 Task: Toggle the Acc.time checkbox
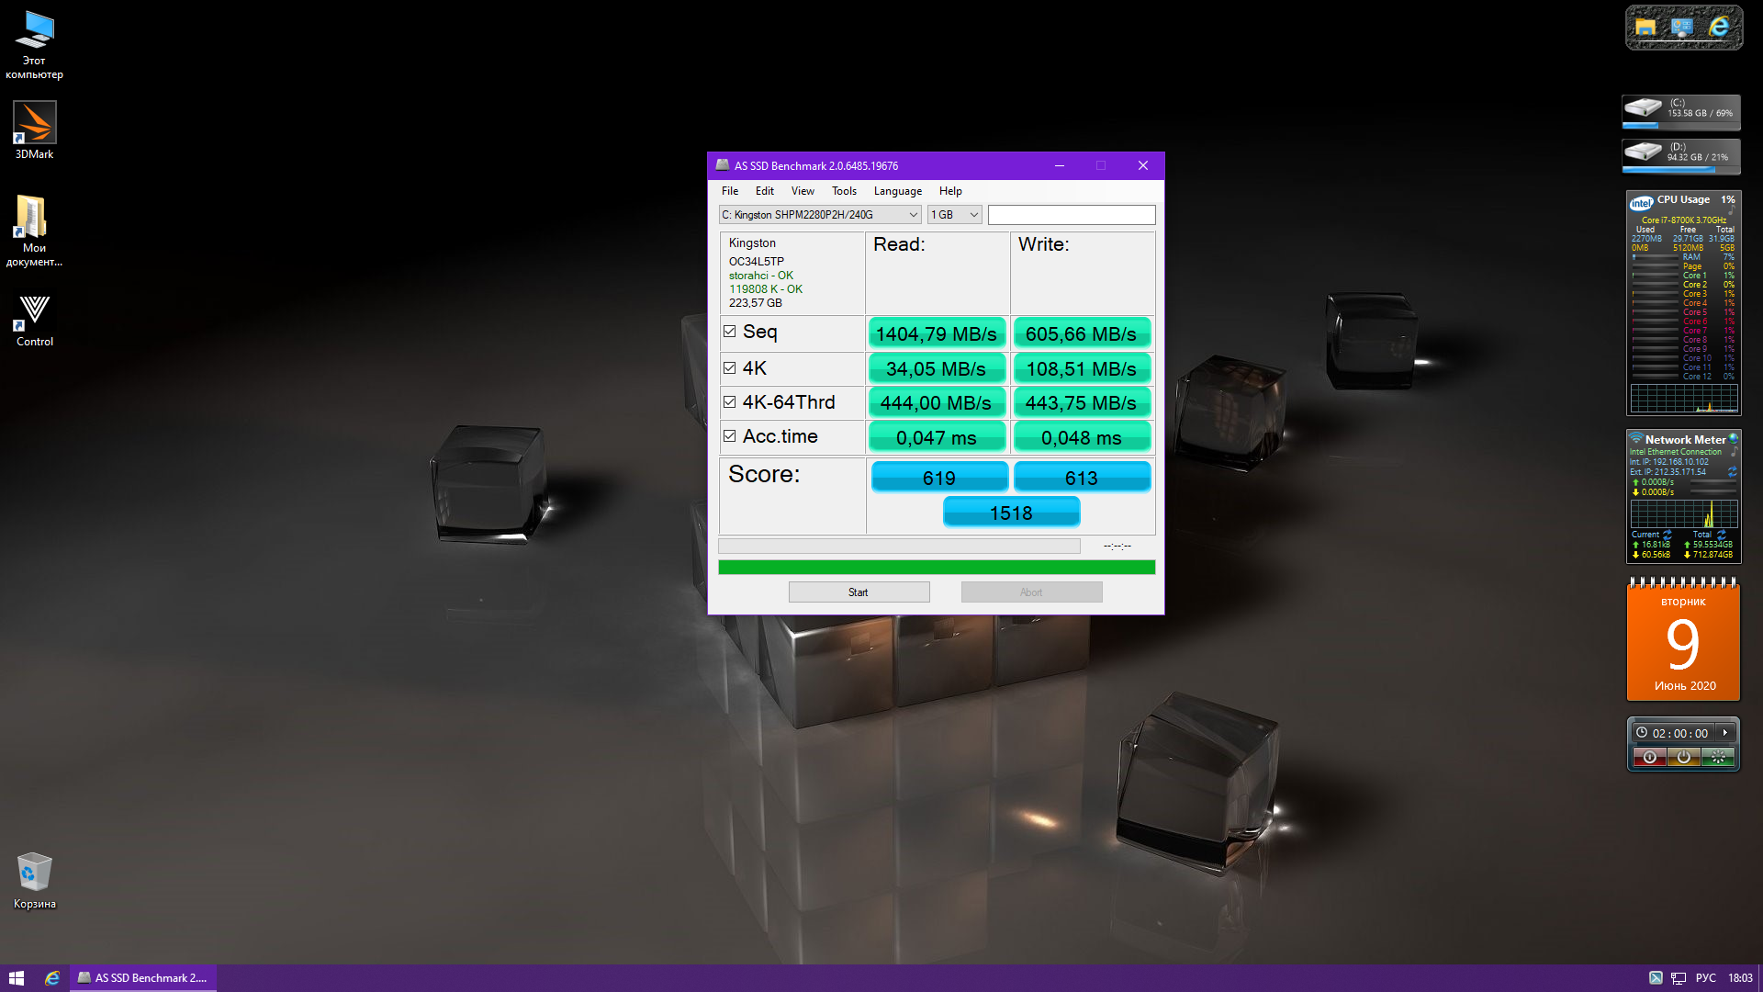coord(730,436)
